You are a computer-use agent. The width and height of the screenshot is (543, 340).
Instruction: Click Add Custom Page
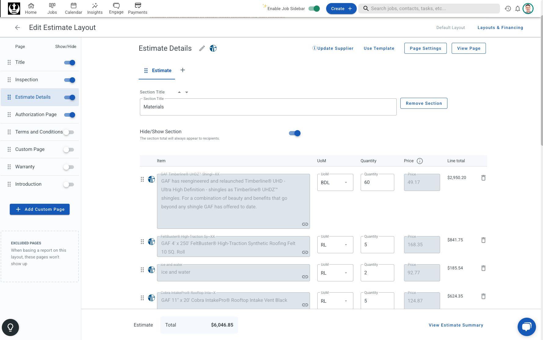(x=40, y=209)
